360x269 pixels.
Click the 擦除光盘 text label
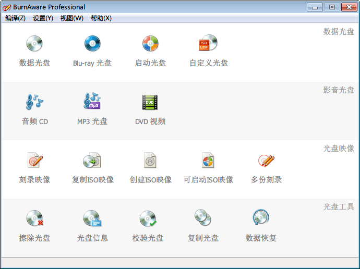pos(34,238)
